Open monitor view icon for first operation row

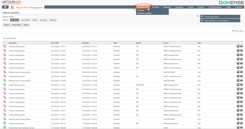click(x=238, y=46)
